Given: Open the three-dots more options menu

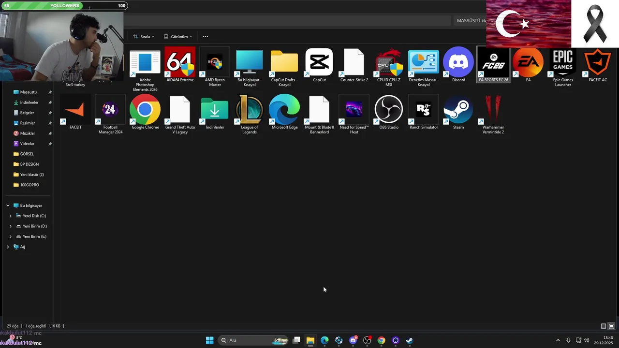Looking at the screenshot, I should [x=205, y=37].
